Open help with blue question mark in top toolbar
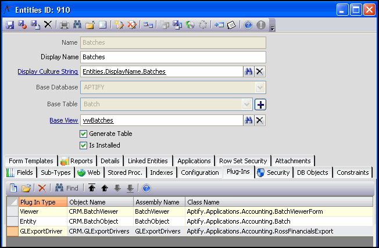 [x=248, y=25]
